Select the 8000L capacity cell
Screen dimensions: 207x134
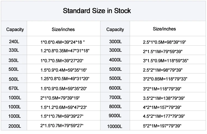point(115,107)
